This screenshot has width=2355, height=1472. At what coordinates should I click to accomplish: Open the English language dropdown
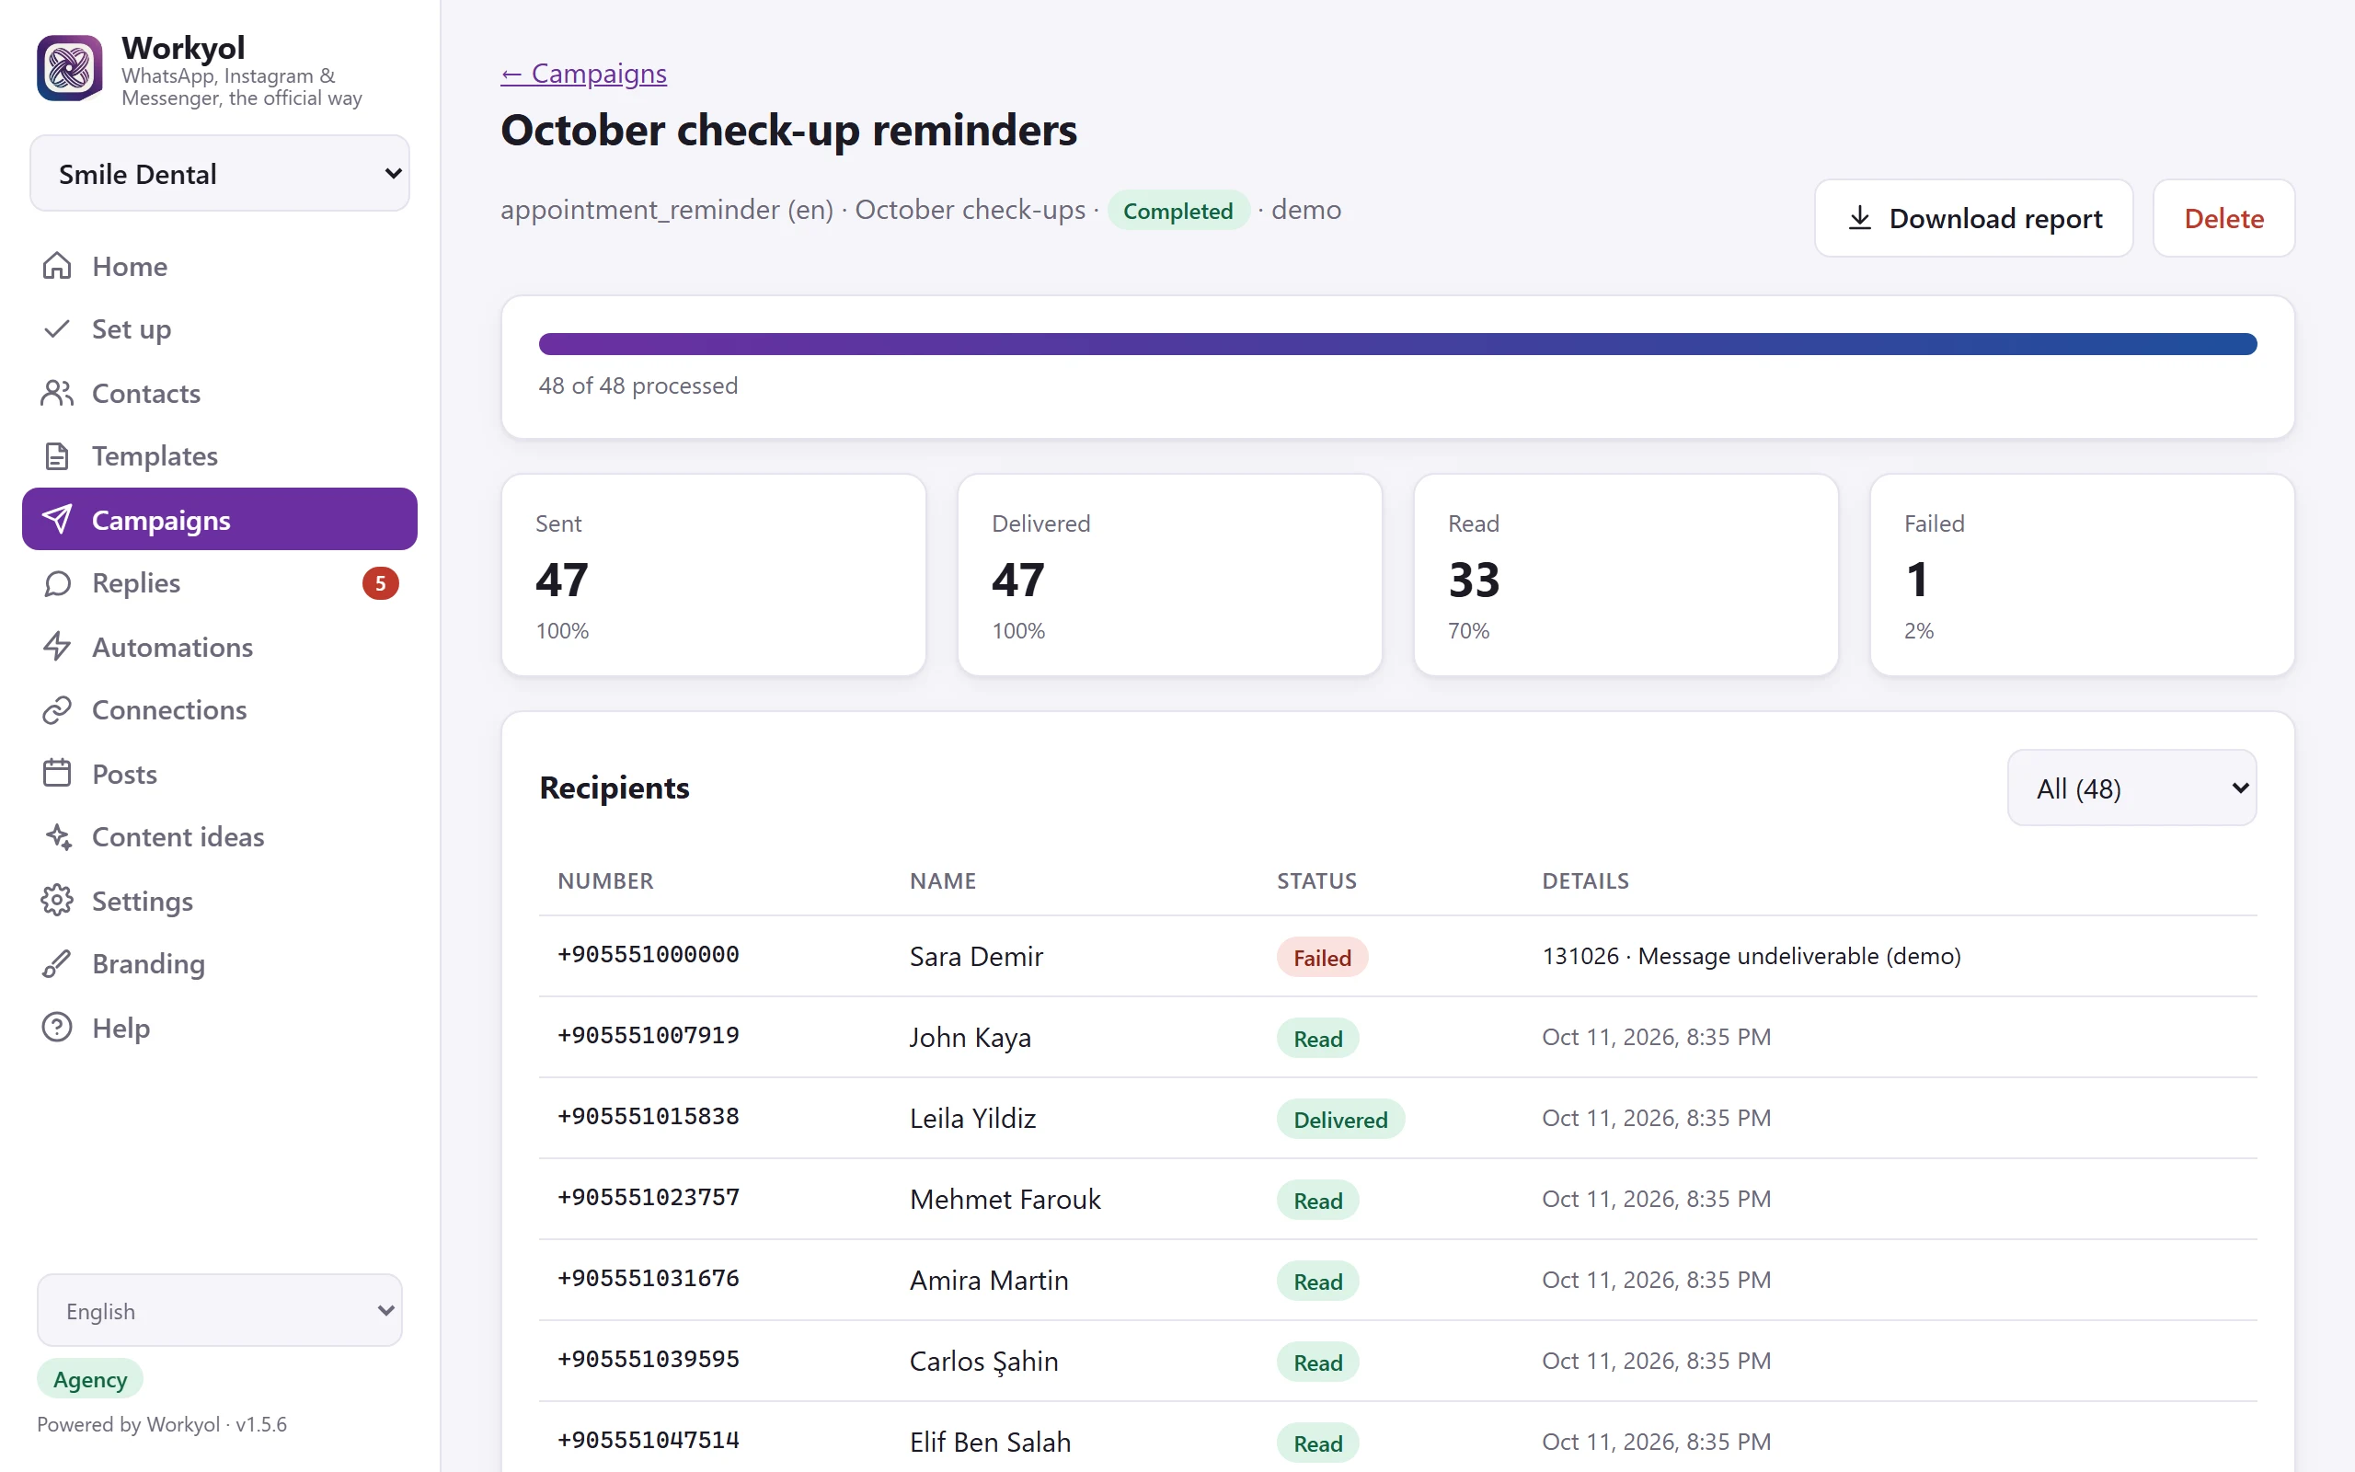tap(220, 1310)
